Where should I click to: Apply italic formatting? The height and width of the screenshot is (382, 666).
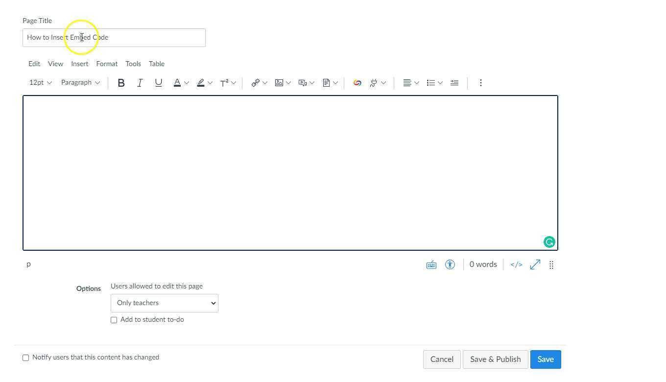tap(140, 82)
